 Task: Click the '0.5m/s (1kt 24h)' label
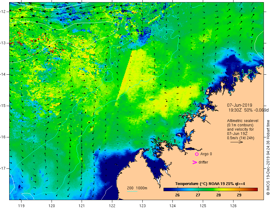[241, 138]
